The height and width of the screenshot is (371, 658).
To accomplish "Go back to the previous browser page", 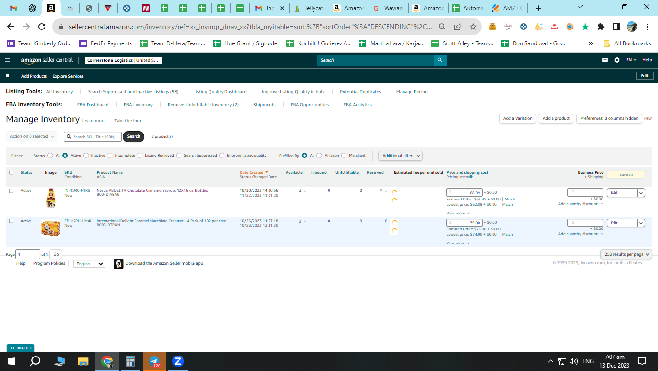I will (11, 27).
